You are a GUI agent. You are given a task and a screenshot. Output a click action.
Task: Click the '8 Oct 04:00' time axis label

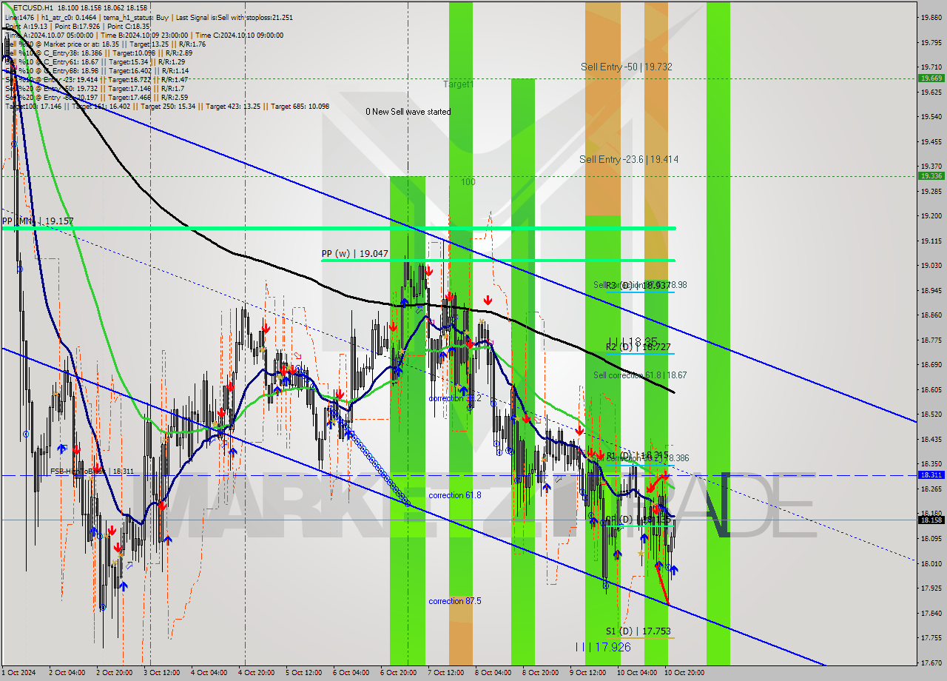coord(493,673)
